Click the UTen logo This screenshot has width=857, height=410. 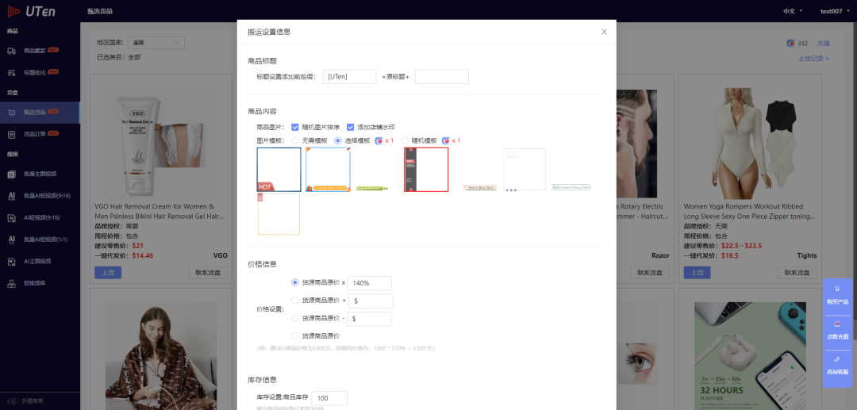click(x=31, y=11)
